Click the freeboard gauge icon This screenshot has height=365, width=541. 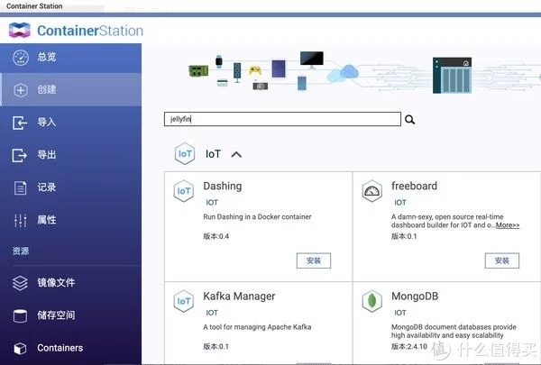(371, 191)
